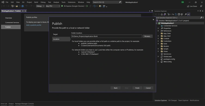Click Refresh icon in Solution Explorer toolbar
Viewport: 205px width, 106px height.
click(x=176, y=14)
